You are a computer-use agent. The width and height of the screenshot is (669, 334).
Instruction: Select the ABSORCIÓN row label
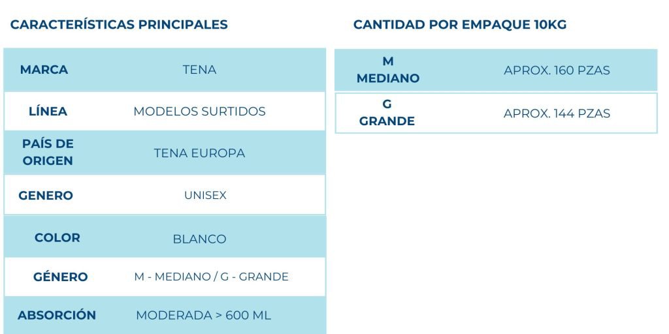57,316
